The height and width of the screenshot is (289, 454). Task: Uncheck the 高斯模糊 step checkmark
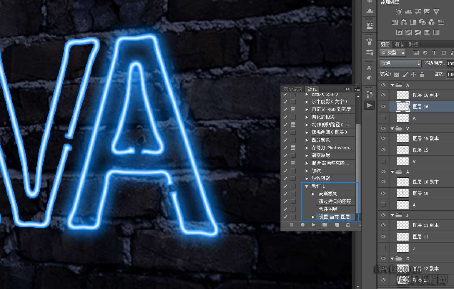tap(285, 194)
